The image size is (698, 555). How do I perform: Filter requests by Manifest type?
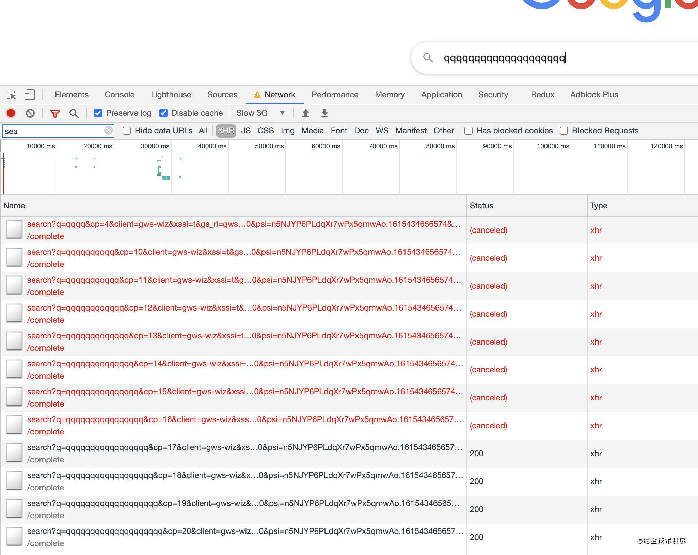click(411, 131)
